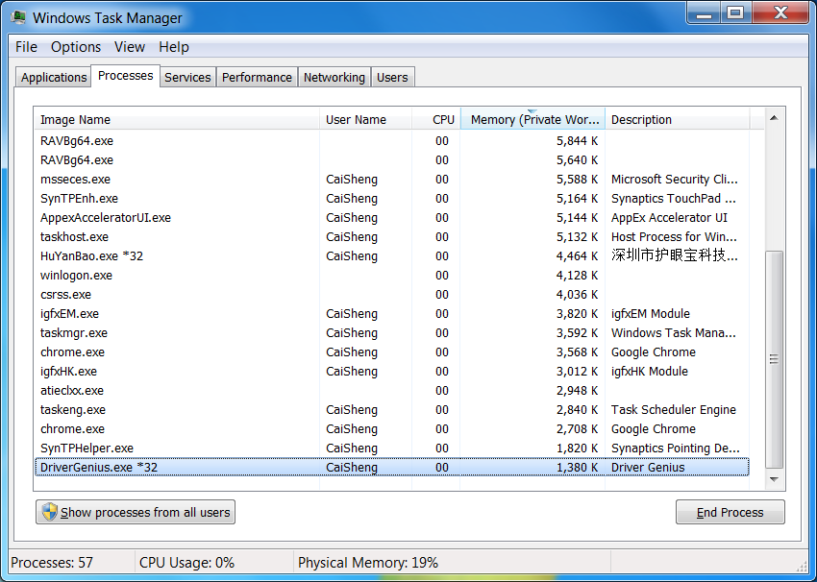
Task: Click the Task Scheduler Engine description
Action: tap(673, 410)
